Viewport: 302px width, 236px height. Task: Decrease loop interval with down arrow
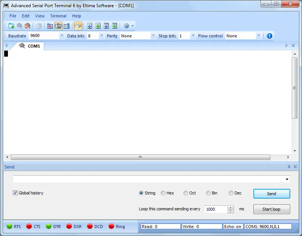pos(231,211)
